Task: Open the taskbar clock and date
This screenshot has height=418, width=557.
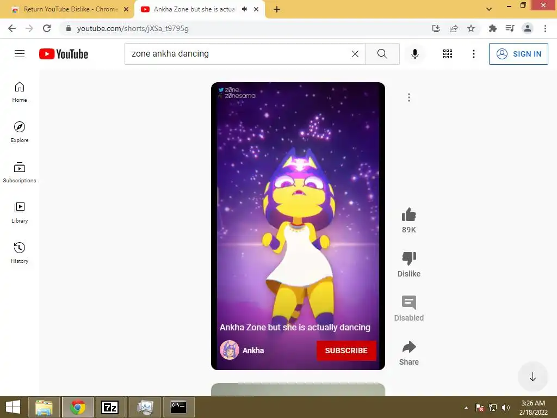Action: tap(533, 408)
